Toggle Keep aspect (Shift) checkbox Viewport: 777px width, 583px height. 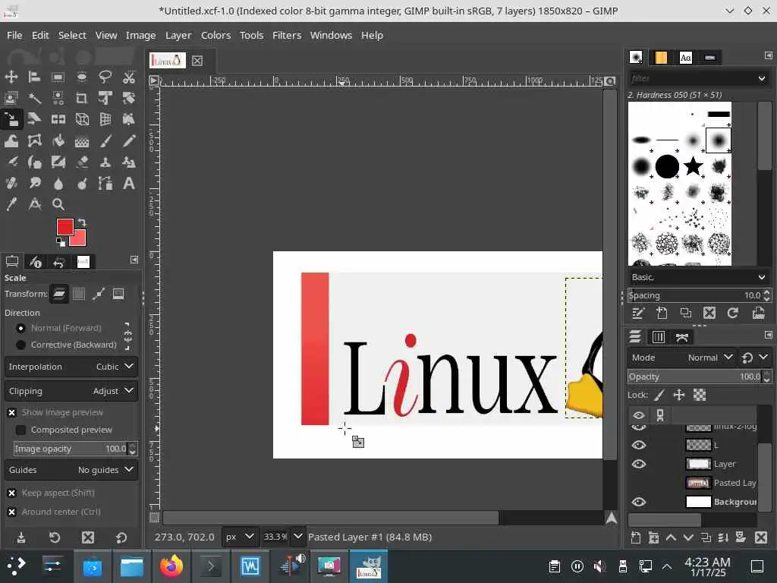[x=12, y=493]
